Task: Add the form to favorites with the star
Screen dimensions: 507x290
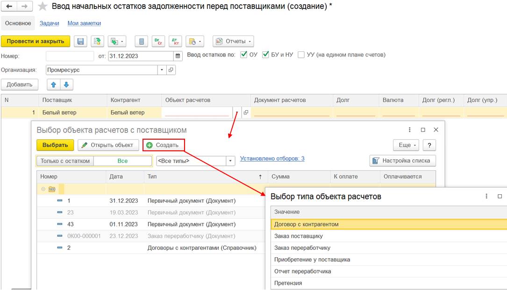Action: point(43,7)
